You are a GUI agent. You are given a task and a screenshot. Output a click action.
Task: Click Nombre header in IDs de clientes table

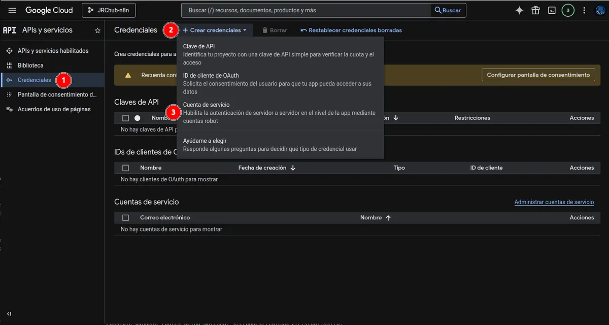click(x=151, y=168)
